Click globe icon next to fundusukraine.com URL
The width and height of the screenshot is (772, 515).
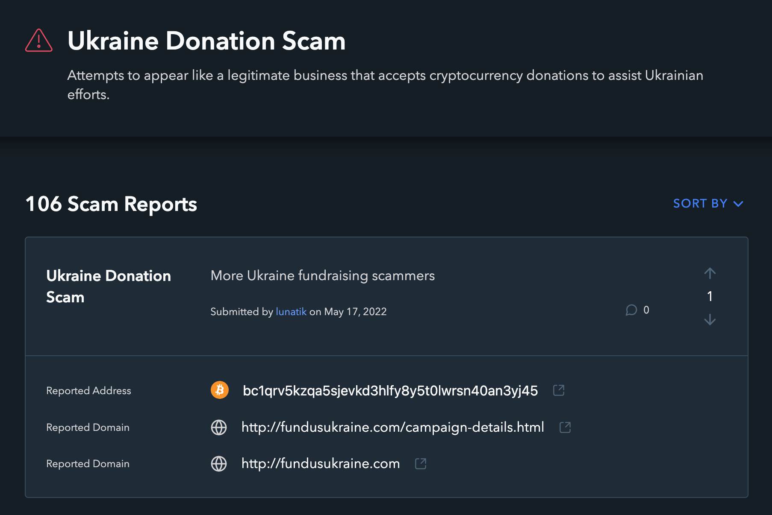(x=219, y=464)
